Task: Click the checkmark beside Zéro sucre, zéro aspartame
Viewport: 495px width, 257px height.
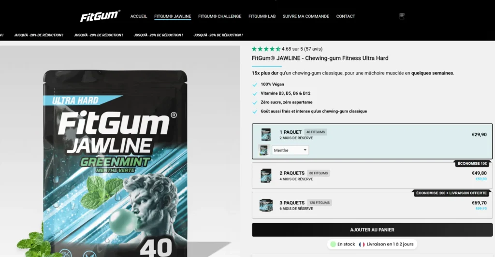Action: 255,102
